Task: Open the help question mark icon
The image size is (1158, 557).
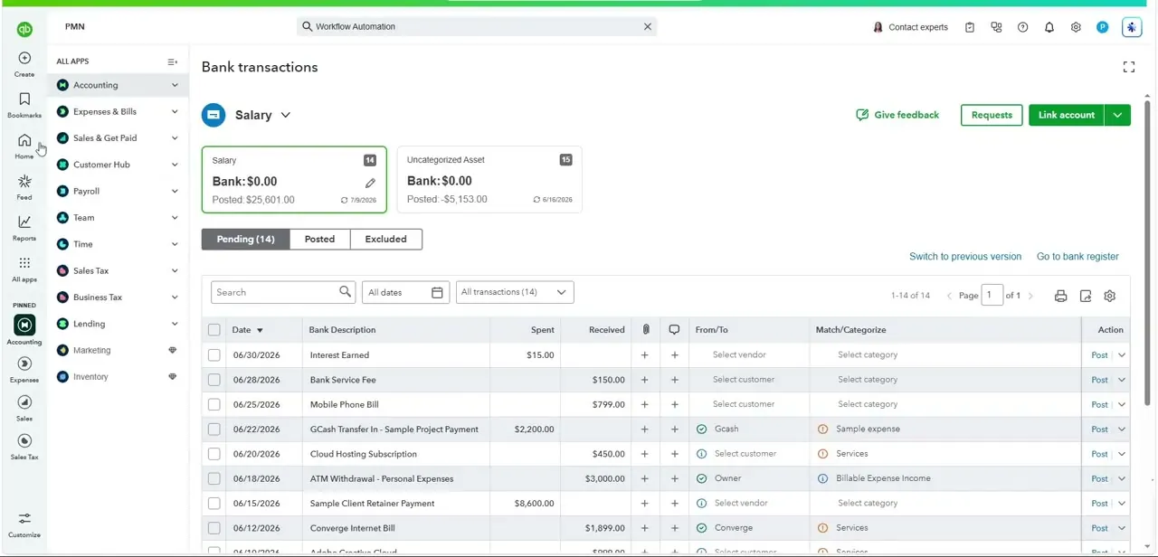Action: pyautogui.click(x=1022, y=27)
